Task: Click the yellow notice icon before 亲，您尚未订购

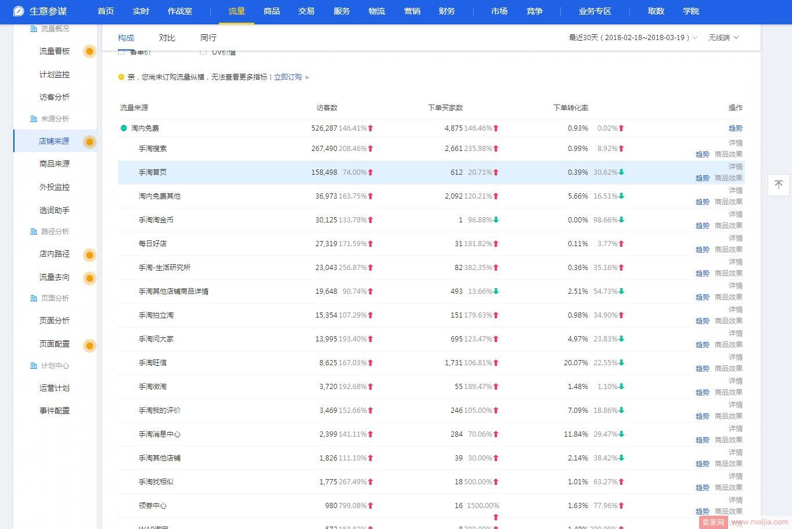Action: [x=121, y=77]
